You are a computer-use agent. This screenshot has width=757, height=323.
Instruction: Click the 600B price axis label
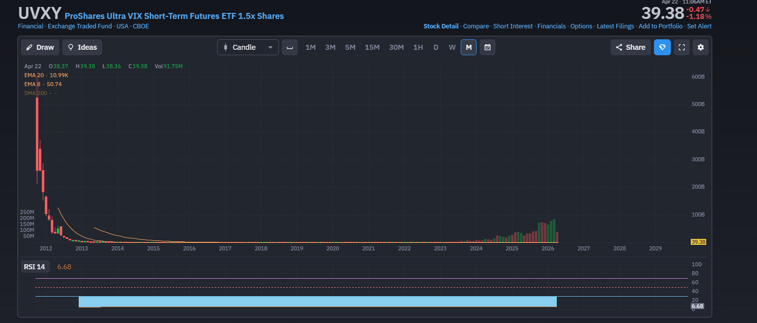(697, 77)
